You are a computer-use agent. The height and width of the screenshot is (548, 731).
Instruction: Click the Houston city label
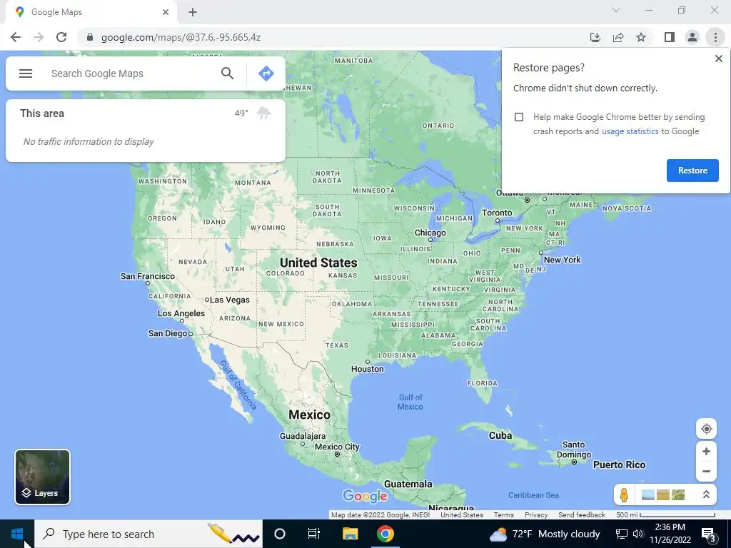368,369
